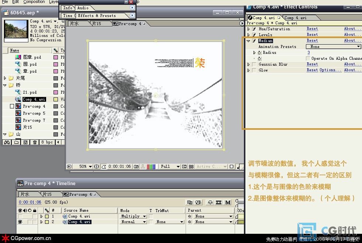Toggle lock switch for layer 1
362x243 pixels.
(x=35, y=216)
